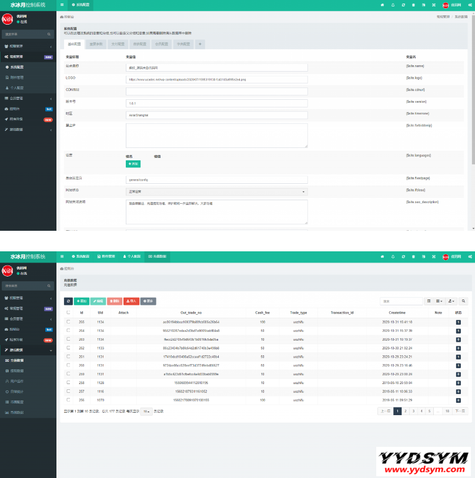475x478 pixels.
Task: Check the row checkbox for Id 255
Action: pos(69,322)
